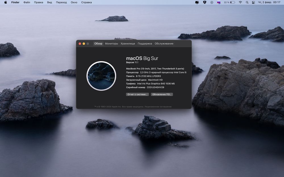Open the Справка menu

pos(86,2)
